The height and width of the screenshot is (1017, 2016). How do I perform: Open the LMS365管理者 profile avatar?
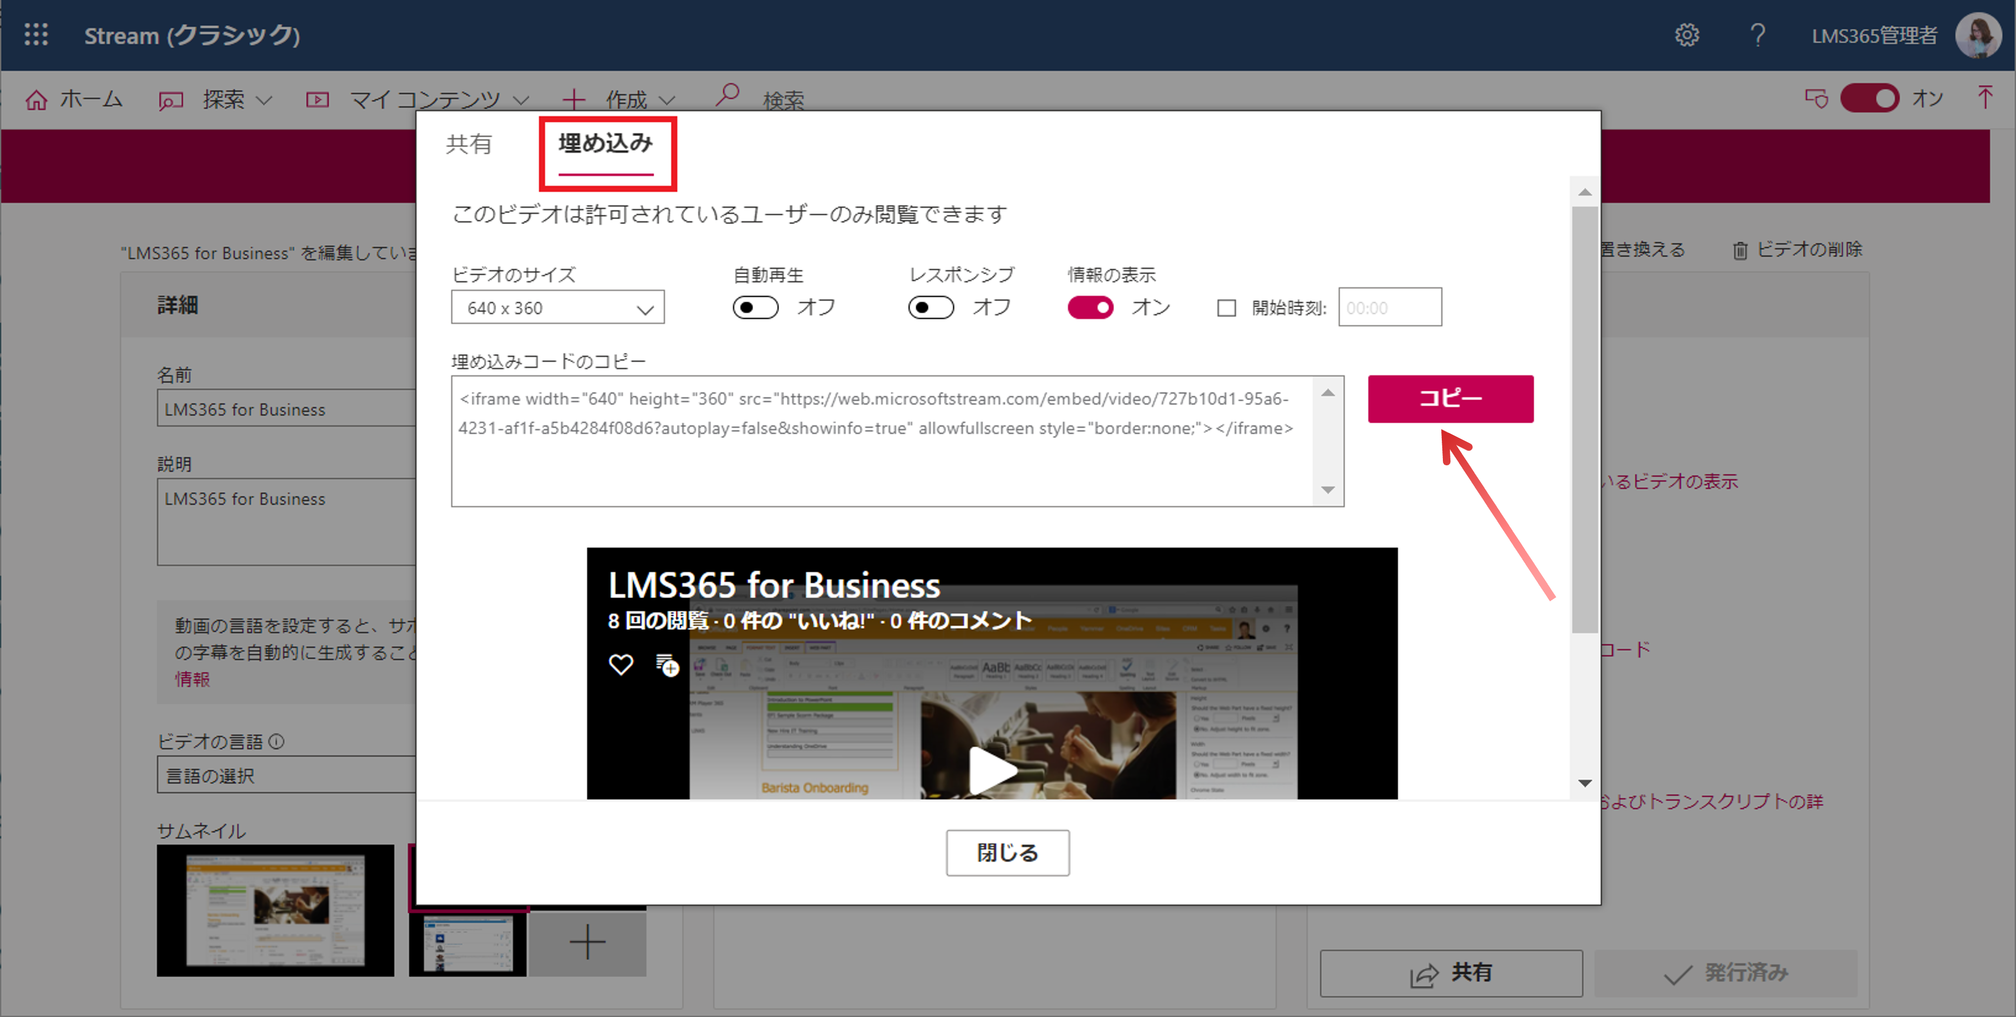point(1977,35)
